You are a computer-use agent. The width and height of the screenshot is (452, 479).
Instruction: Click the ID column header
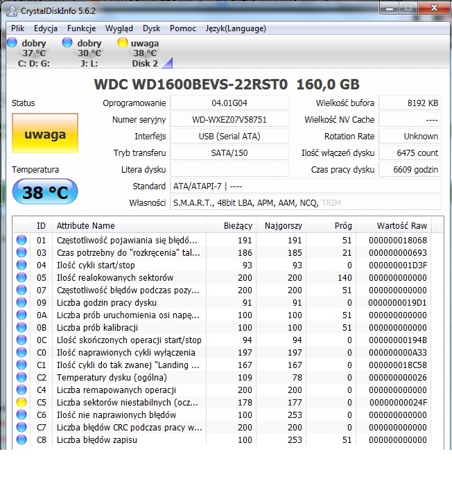[41, 226]
